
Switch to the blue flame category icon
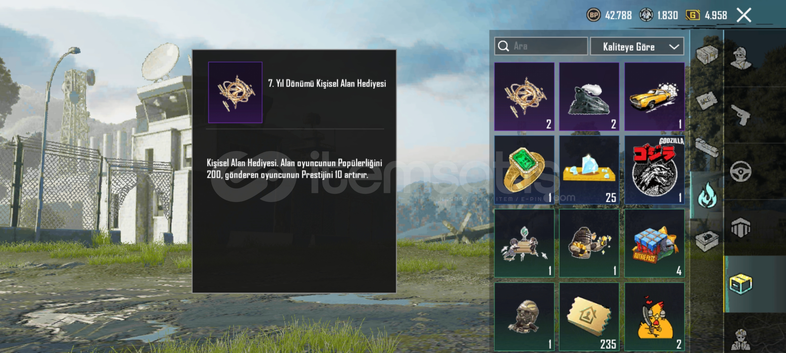707,195
